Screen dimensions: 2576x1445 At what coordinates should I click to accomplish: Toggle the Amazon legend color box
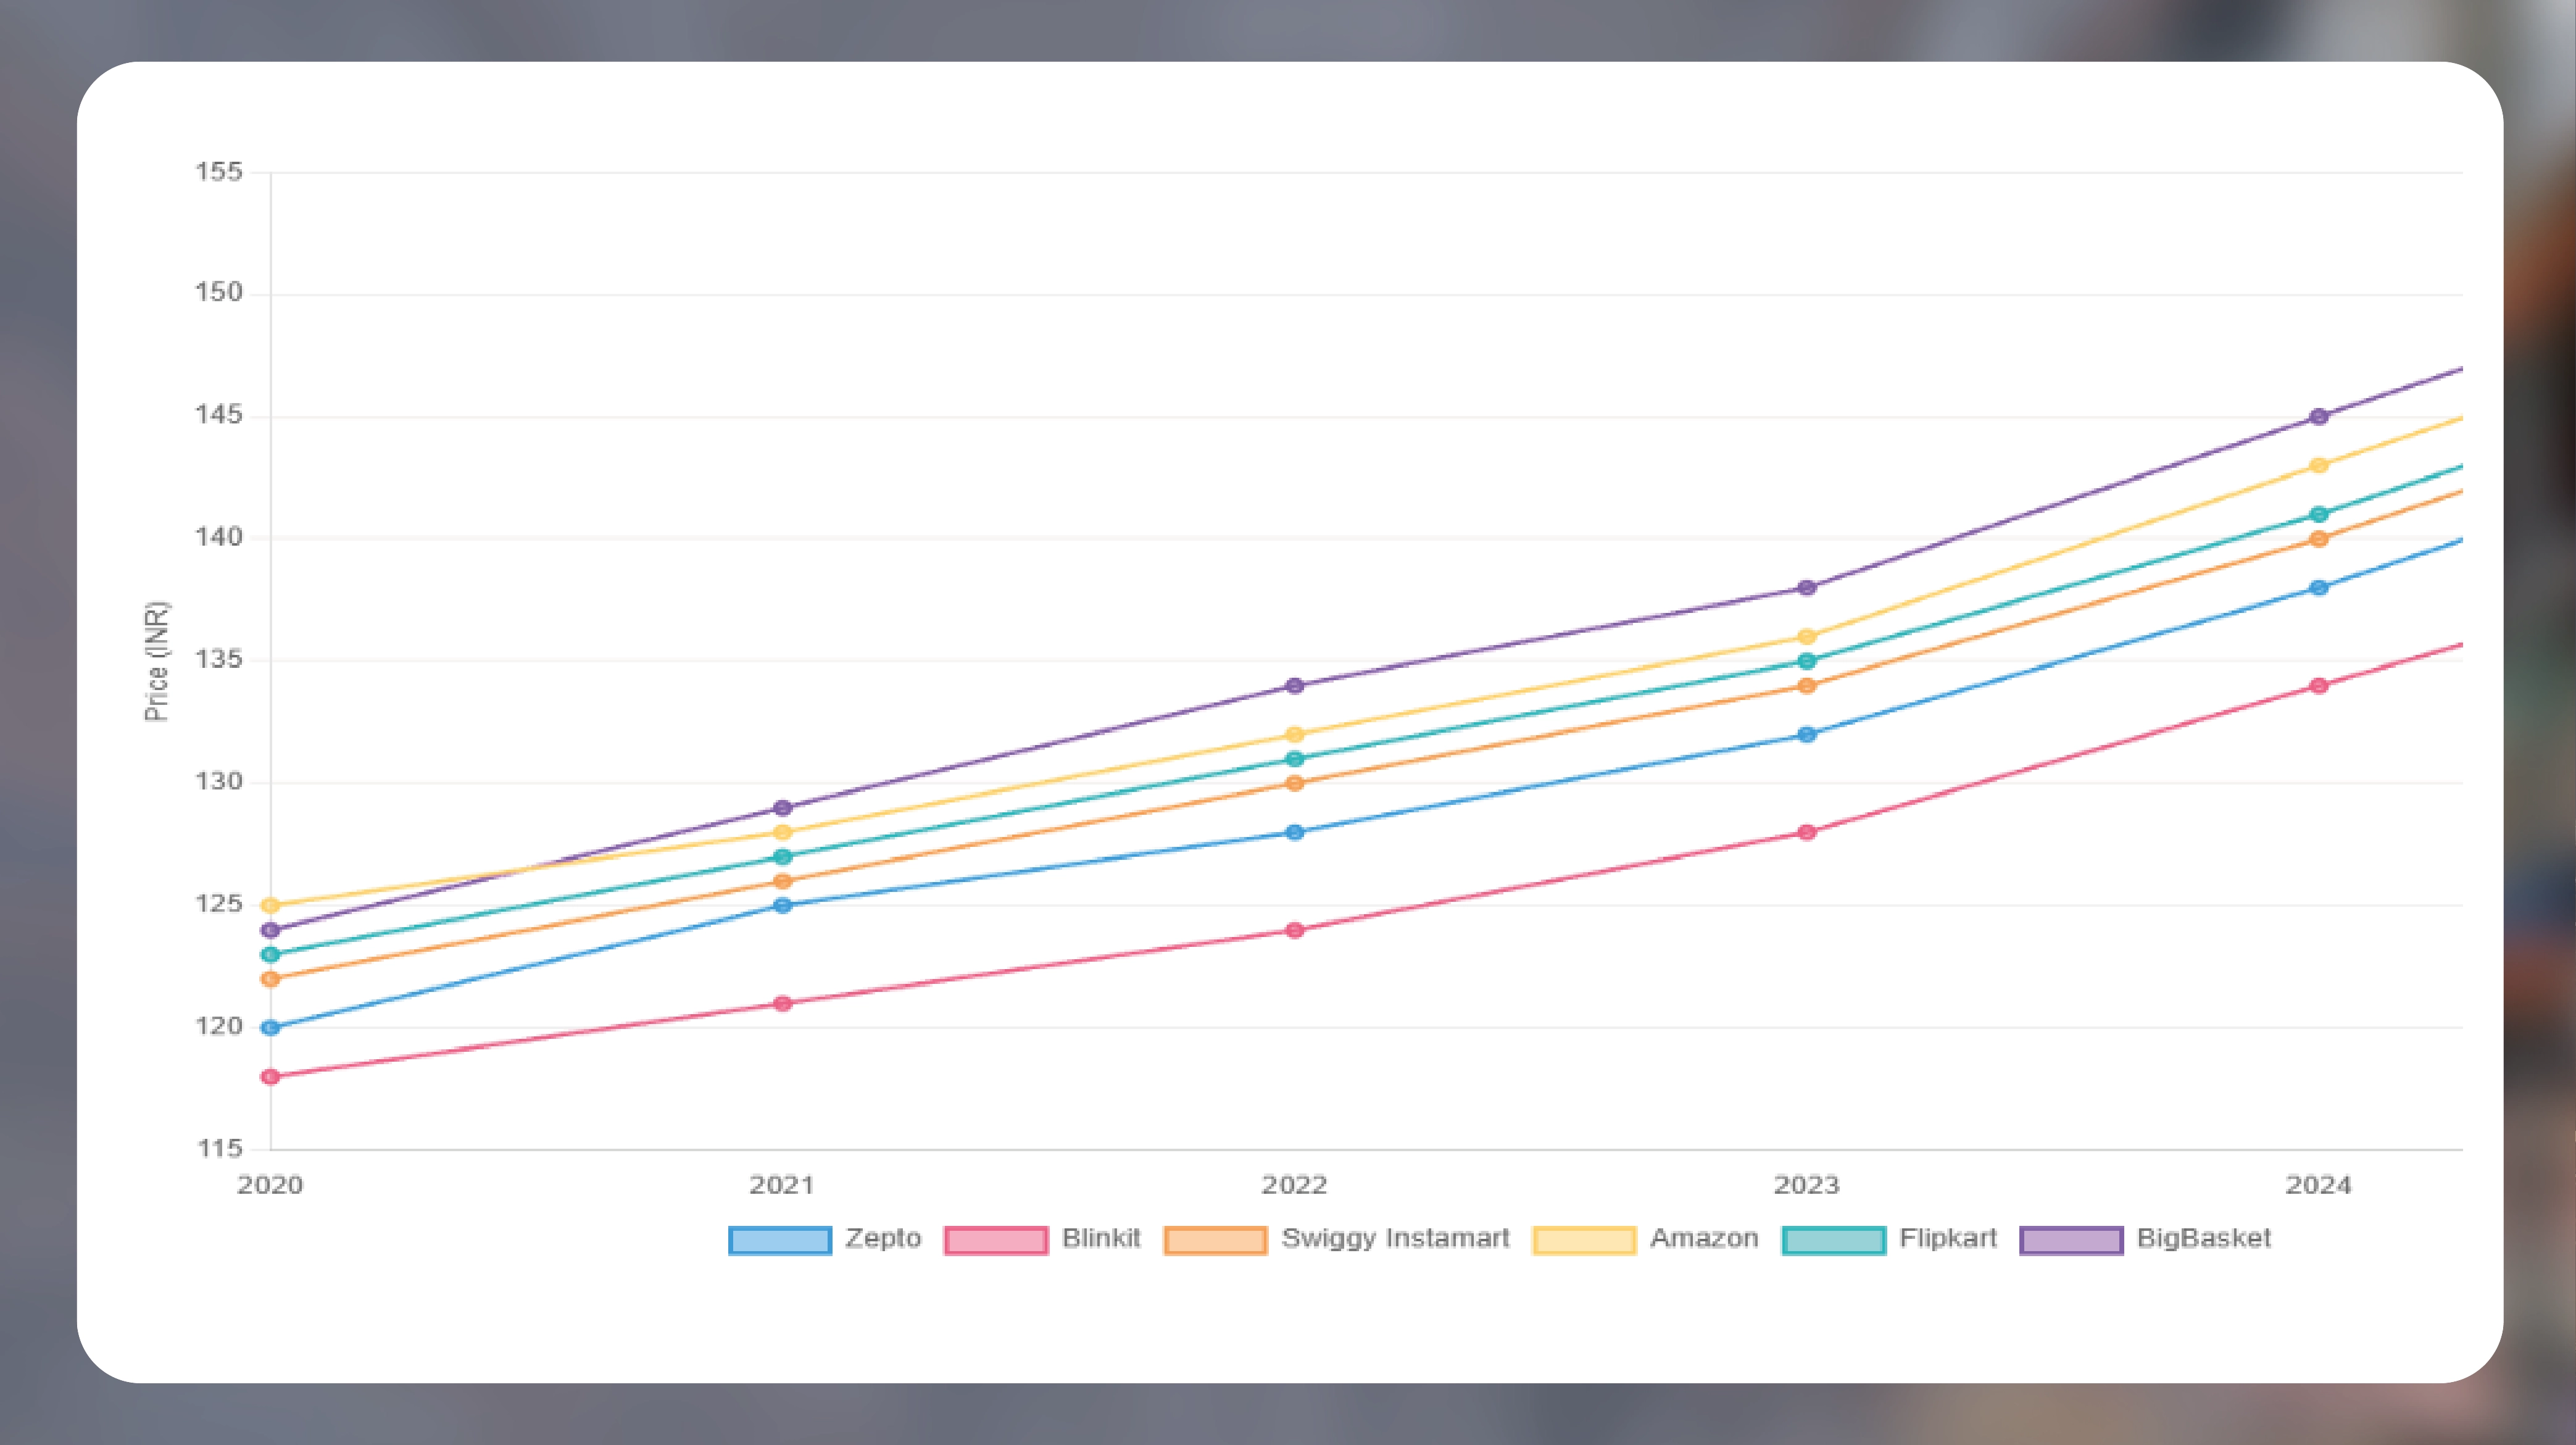[x=1584, y=1240]
